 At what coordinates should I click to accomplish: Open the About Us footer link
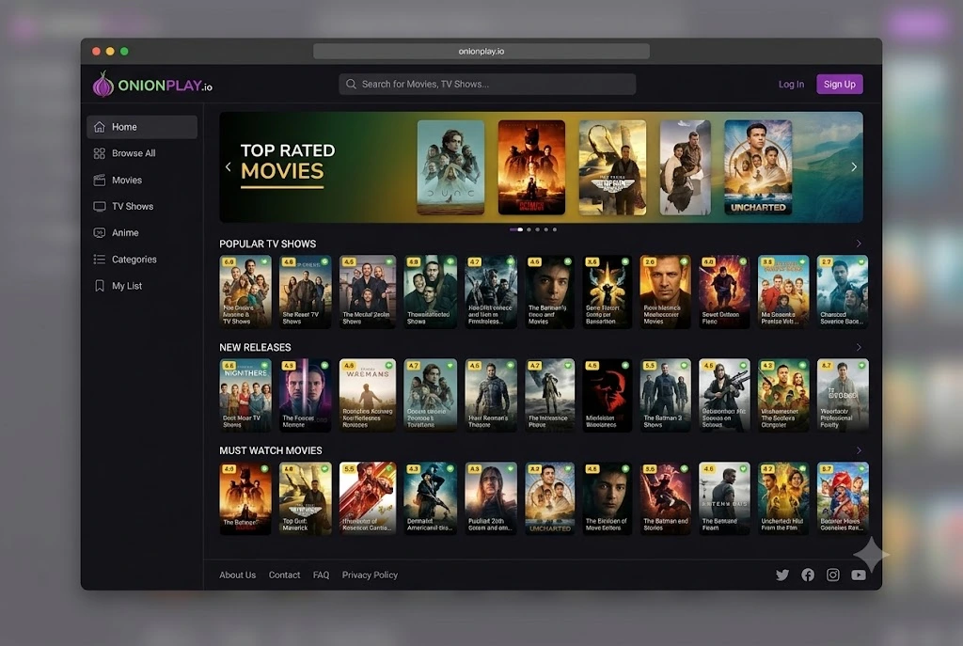(x=237, y=575)
